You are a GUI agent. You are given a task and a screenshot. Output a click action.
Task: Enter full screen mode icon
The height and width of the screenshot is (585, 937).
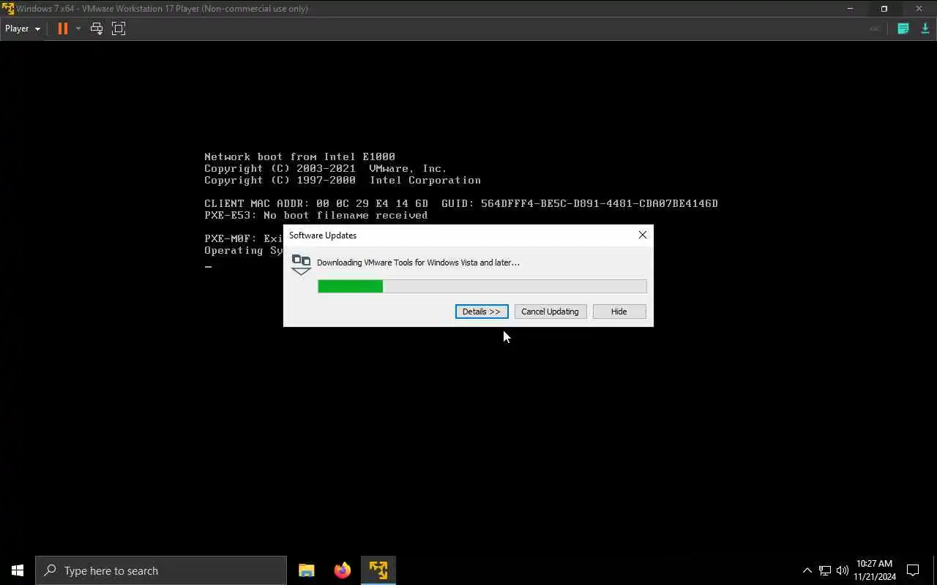pyautogui.click(x=119, y=29)
